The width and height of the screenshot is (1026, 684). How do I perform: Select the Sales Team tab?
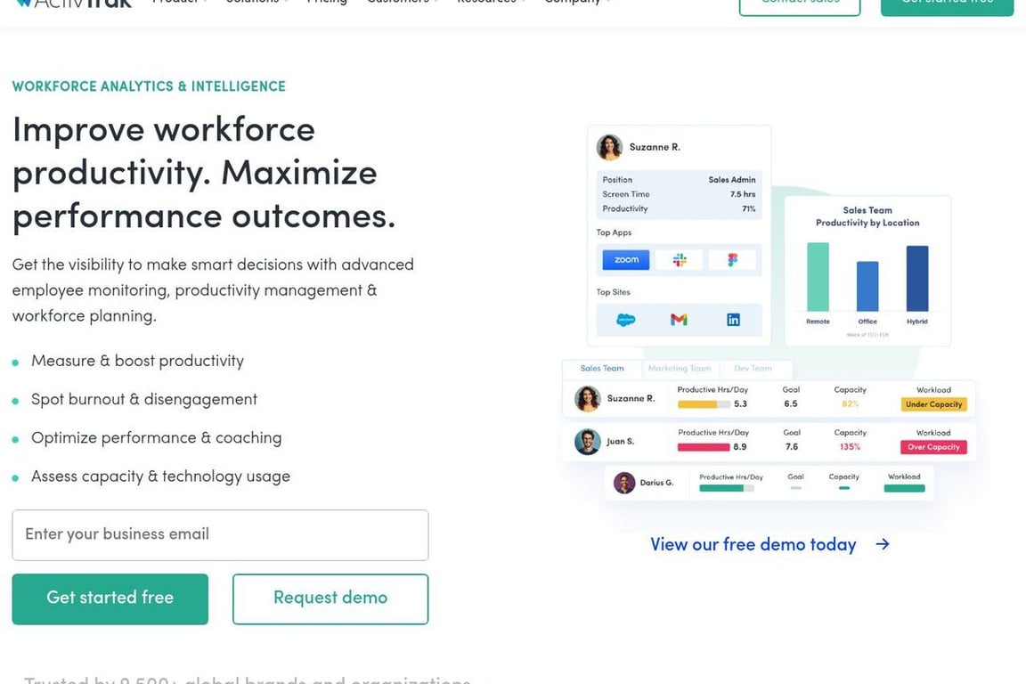point(602,369)
